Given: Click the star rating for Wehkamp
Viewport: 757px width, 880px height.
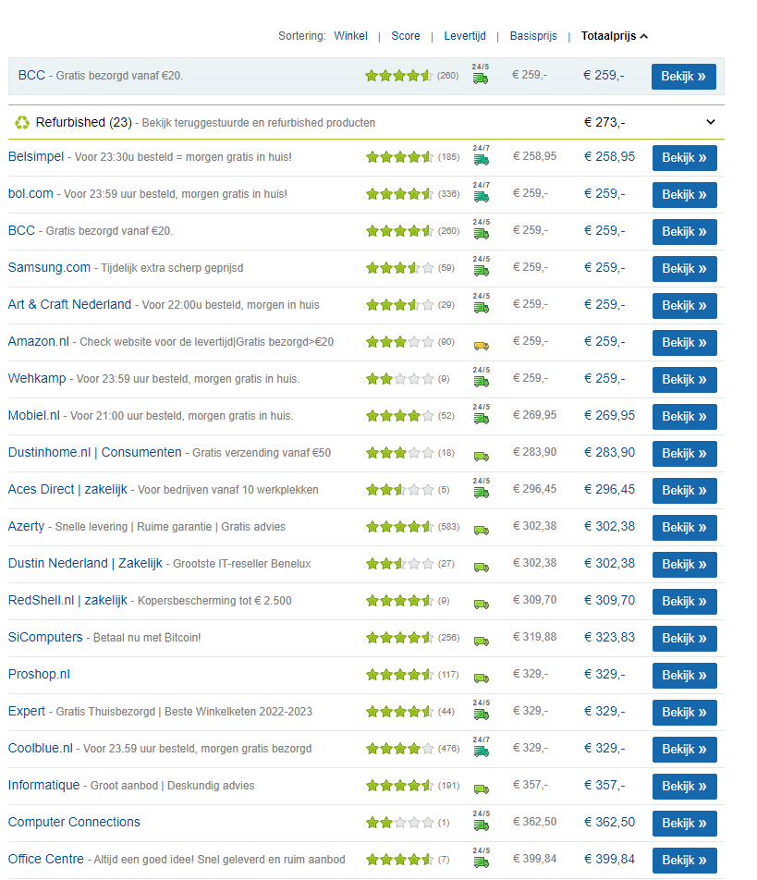Looking at the screenshot, I should tap(399, 379).
